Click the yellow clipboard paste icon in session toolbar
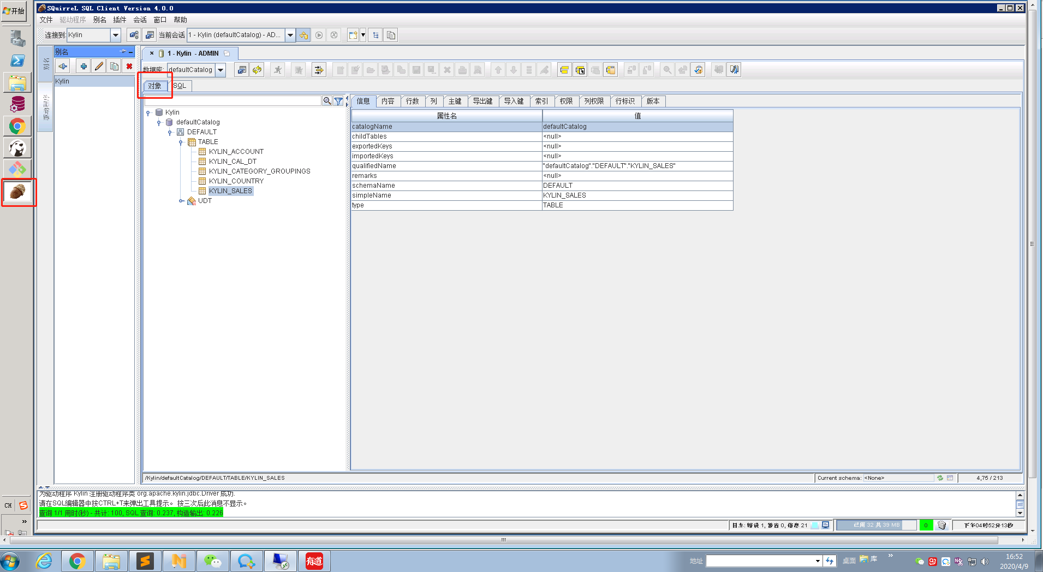1043x572 pixels. [610, 69]
